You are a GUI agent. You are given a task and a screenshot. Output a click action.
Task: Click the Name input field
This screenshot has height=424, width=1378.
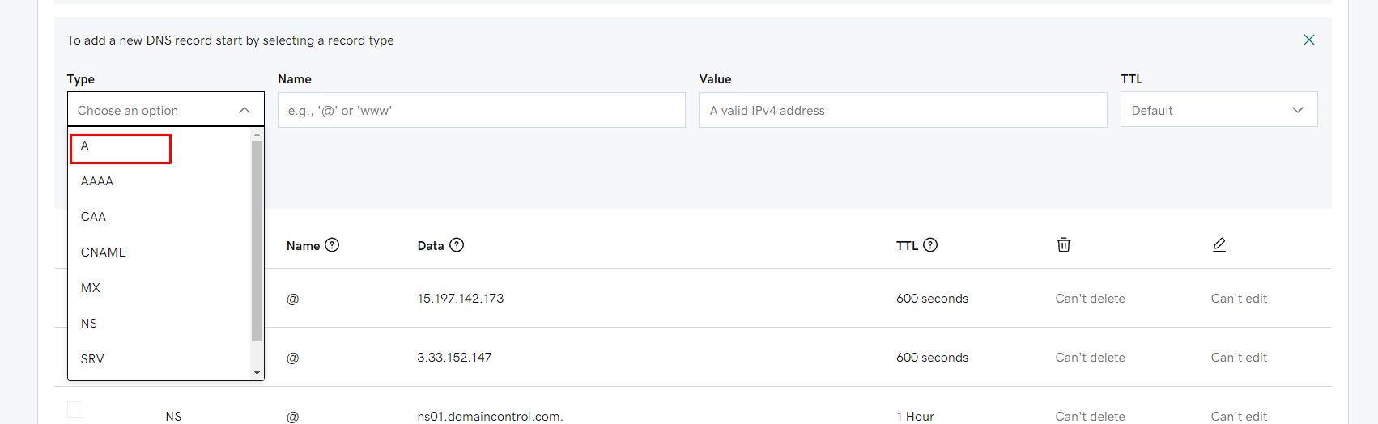(x=481, y=110)
